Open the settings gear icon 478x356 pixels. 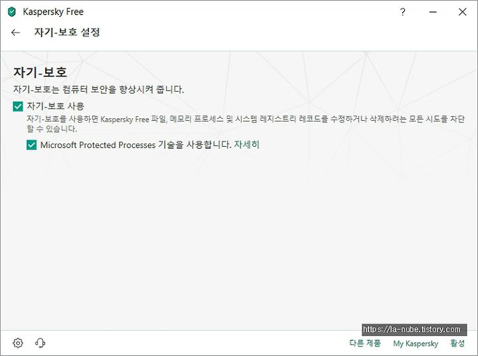(18, 343)
